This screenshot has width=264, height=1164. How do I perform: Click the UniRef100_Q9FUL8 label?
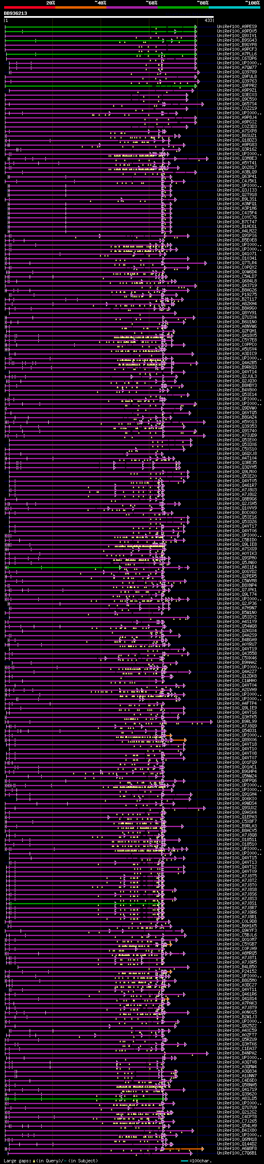(x=237, y=76)
